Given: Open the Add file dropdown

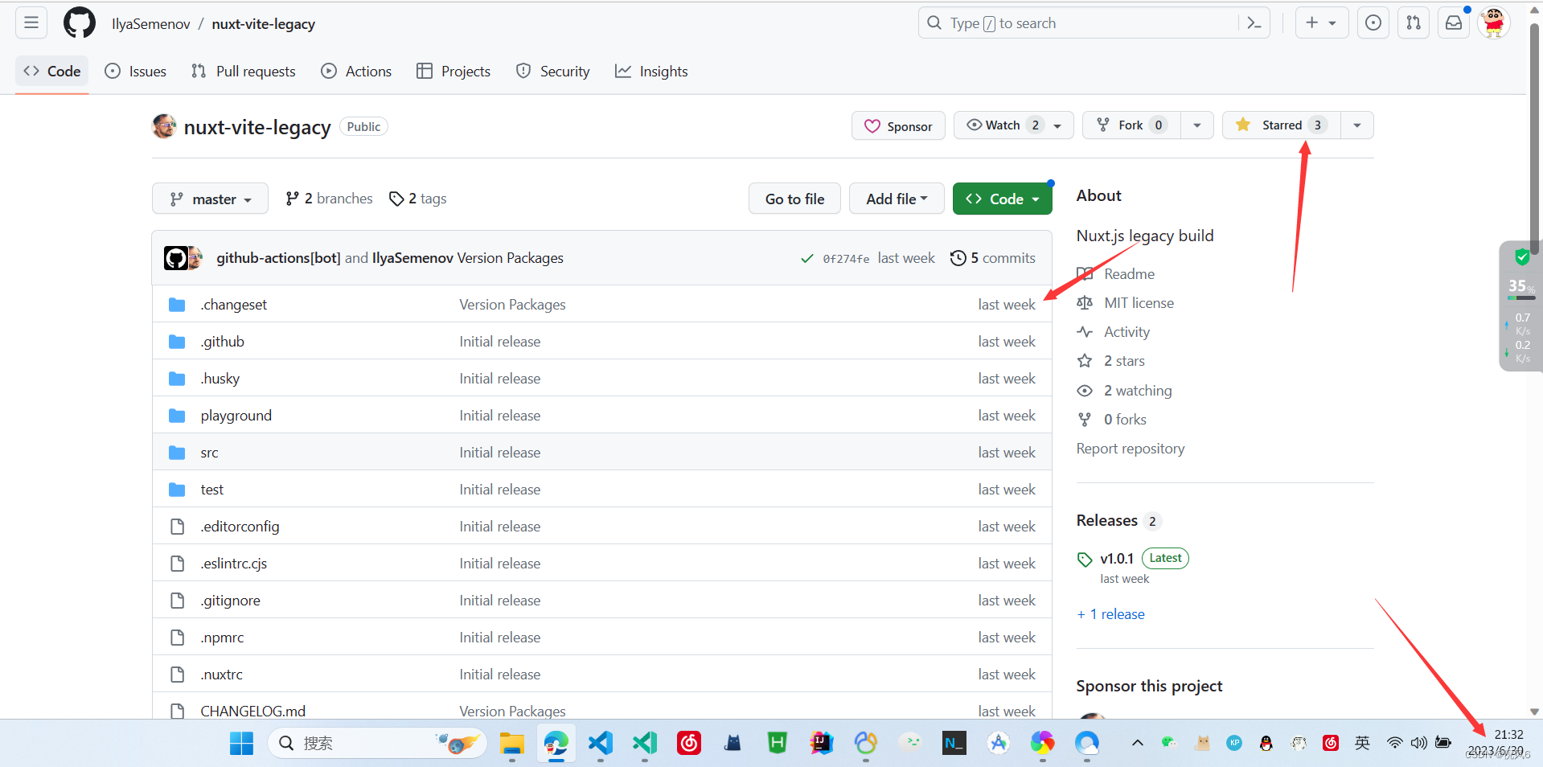Looking at the screenshot, I should coord(897,199).
